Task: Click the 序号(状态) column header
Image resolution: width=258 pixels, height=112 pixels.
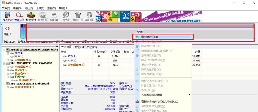Action: (100, 52)
